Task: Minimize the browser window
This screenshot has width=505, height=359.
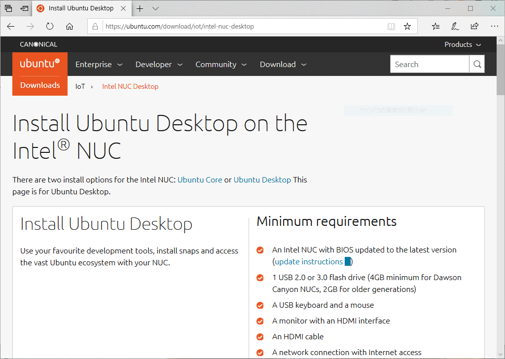Action: tap(448, 8)
